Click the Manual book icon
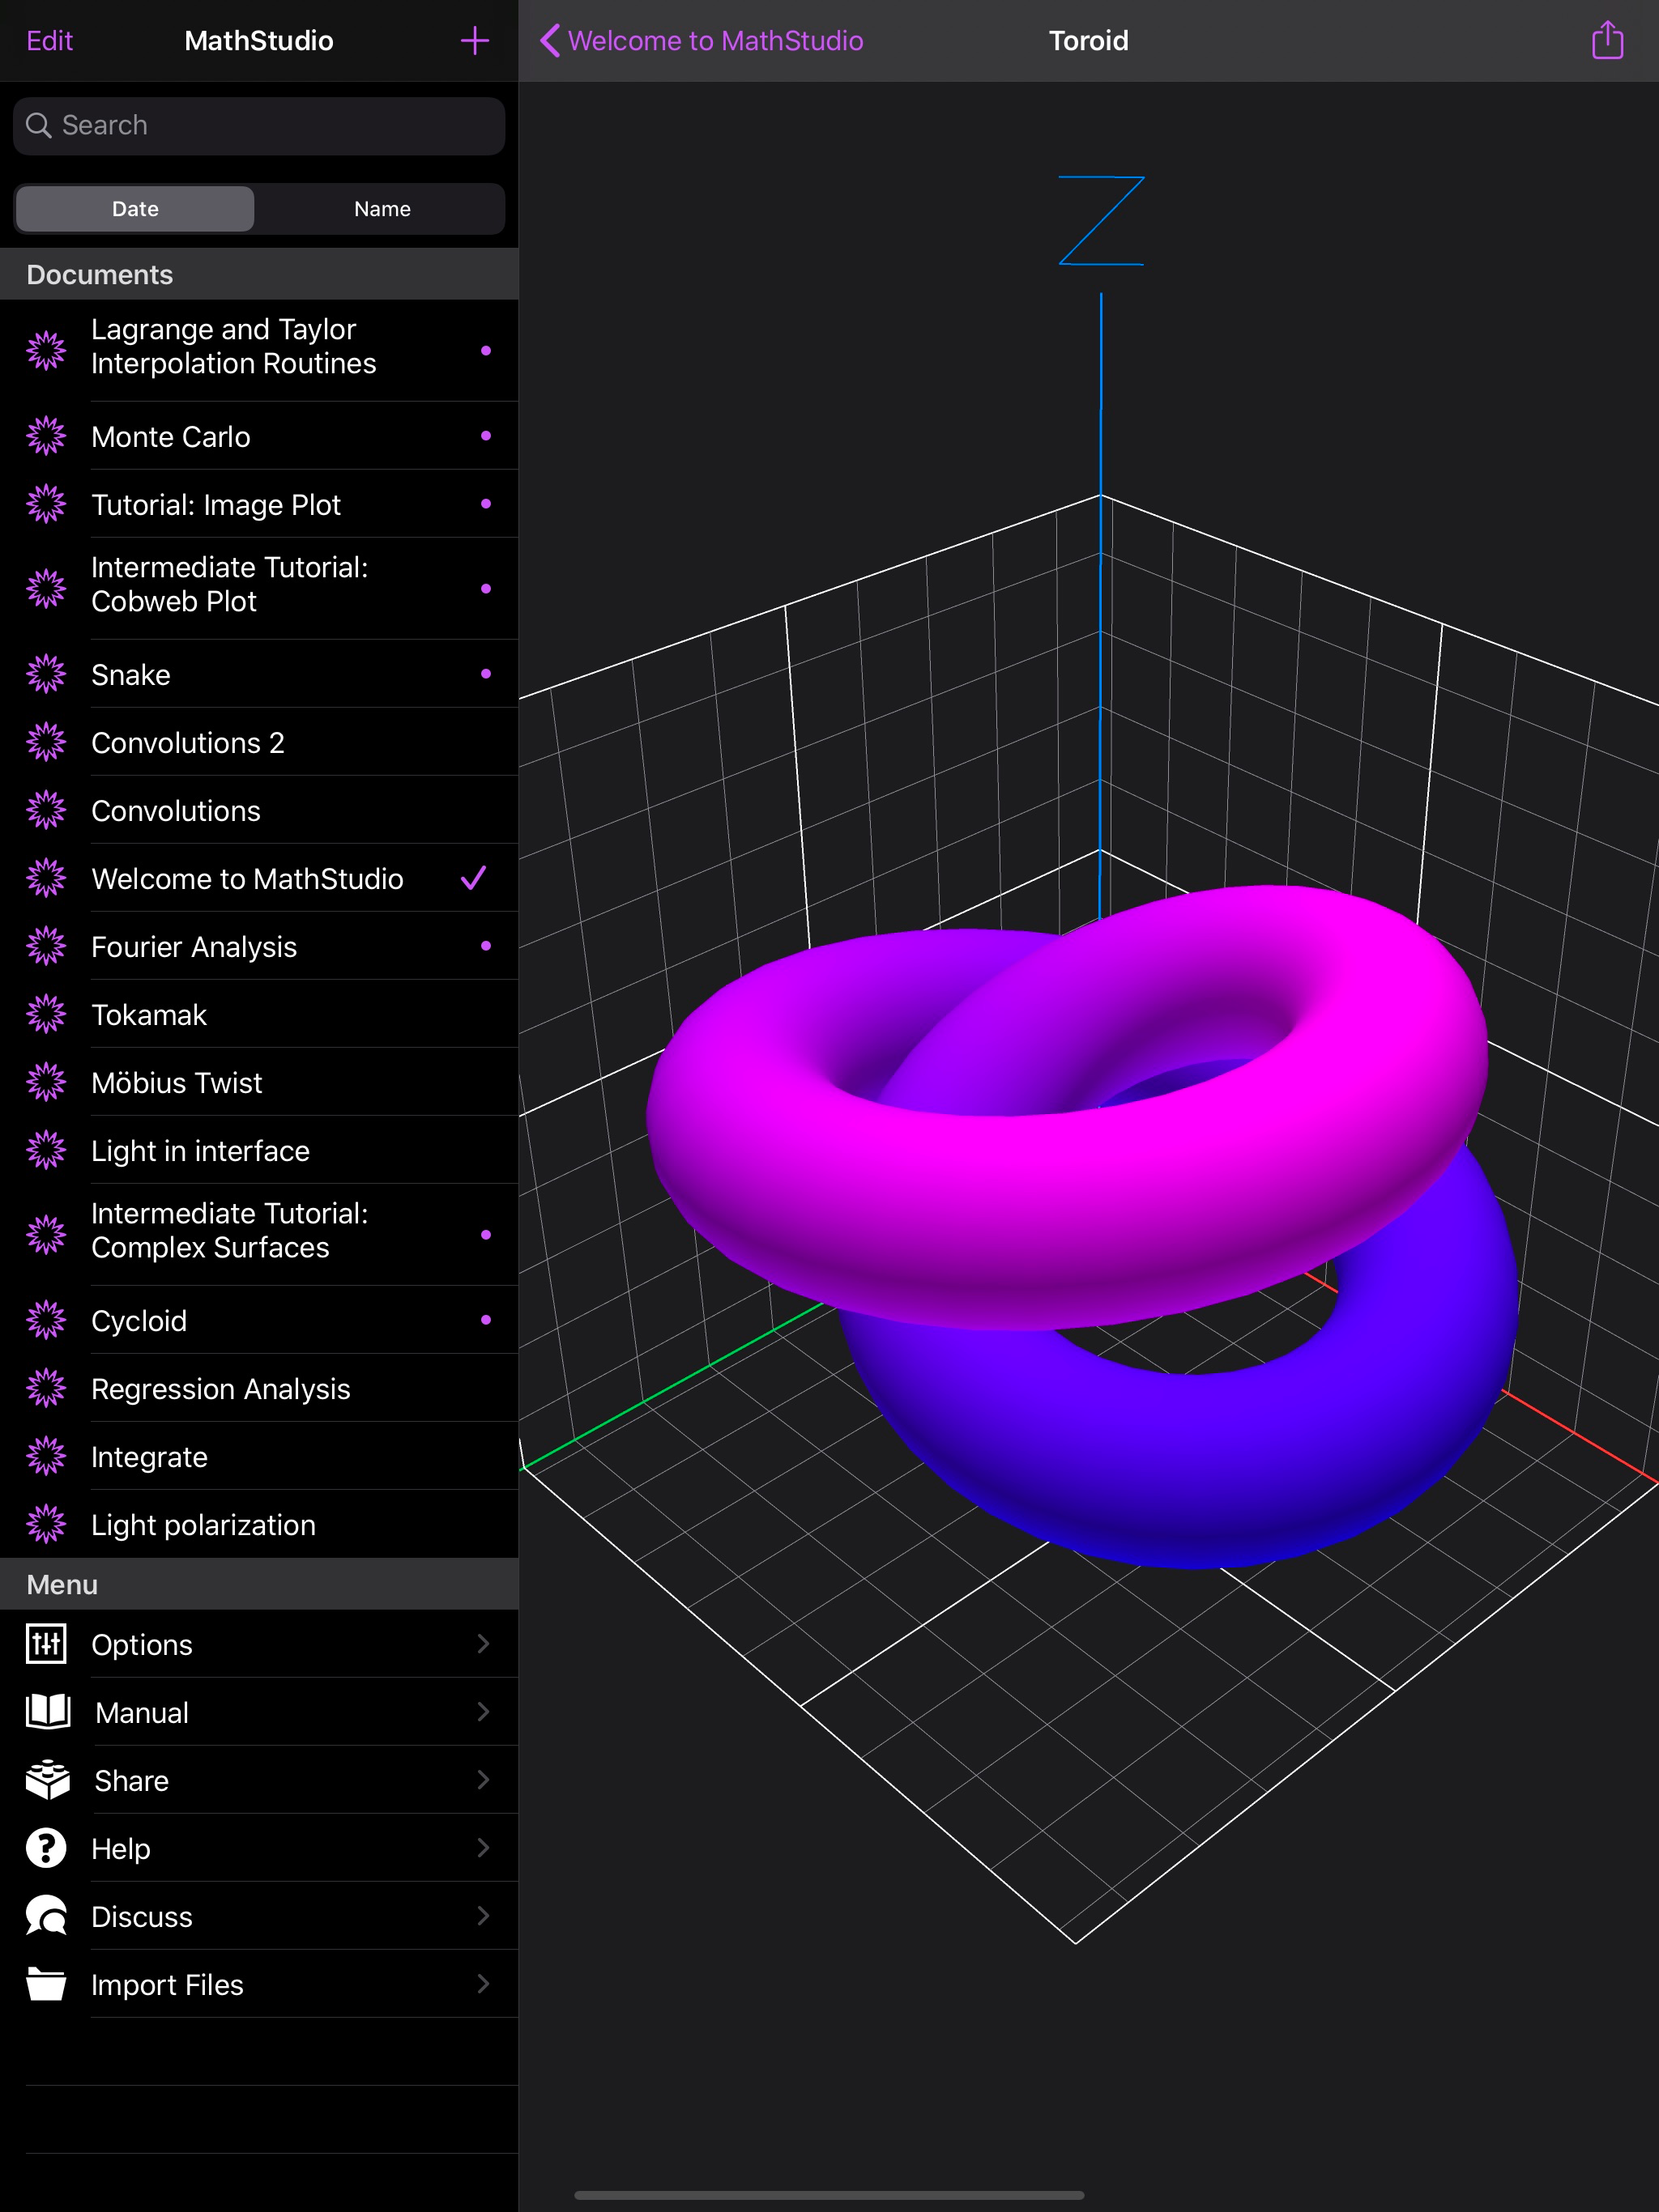Viewport: 1659px width, 2212px height. tap(47, 1712)
